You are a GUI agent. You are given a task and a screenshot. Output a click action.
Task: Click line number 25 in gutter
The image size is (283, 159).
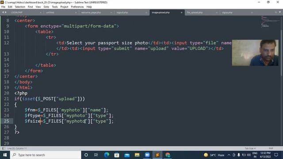click(7, 121)
